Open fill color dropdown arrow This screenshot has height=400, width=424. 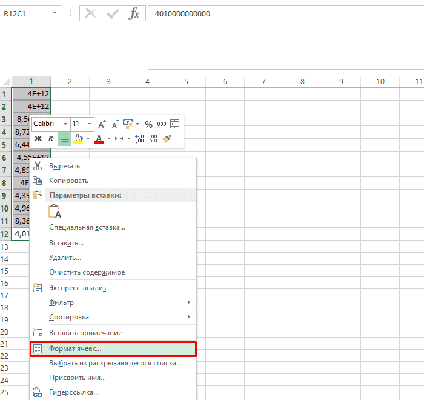[x=88, y=139]
